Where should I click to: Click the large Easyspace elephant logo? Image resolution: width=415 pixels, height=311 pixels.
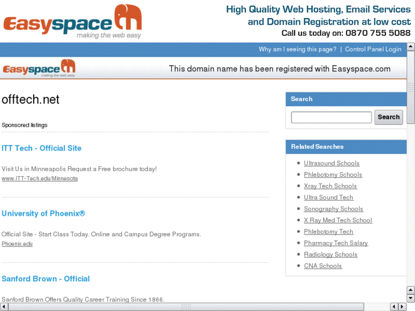[x=72, y=21]
